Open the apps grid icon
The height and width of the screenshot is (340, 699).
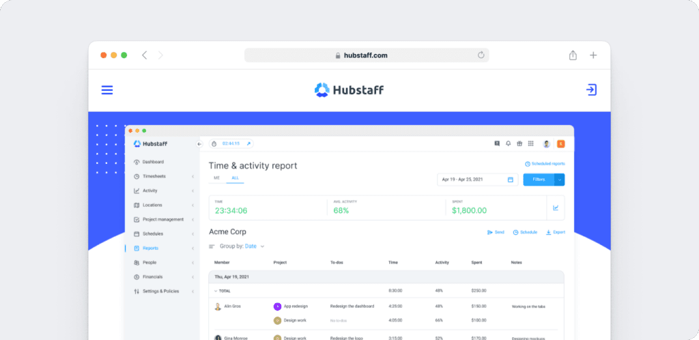[x=530, y=143]
